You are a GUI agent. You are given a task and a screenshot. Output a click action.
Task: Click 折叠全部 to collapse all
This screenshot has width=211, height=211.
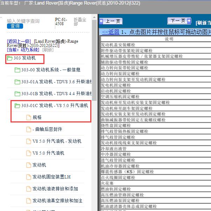point(80,22)
